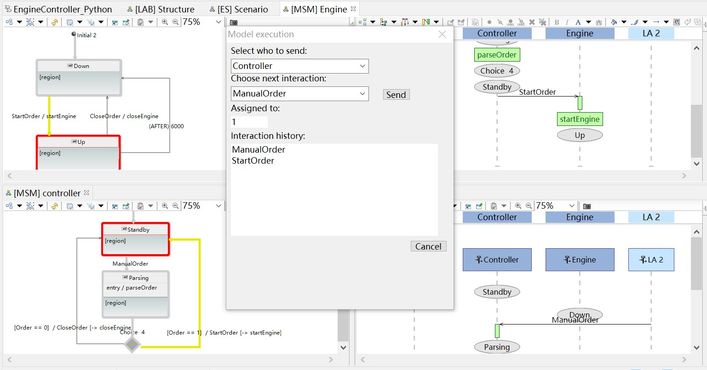Screen dimensions: 707x370
Task: Switch to [ES] Scenario tab
Action: point(238,9)
